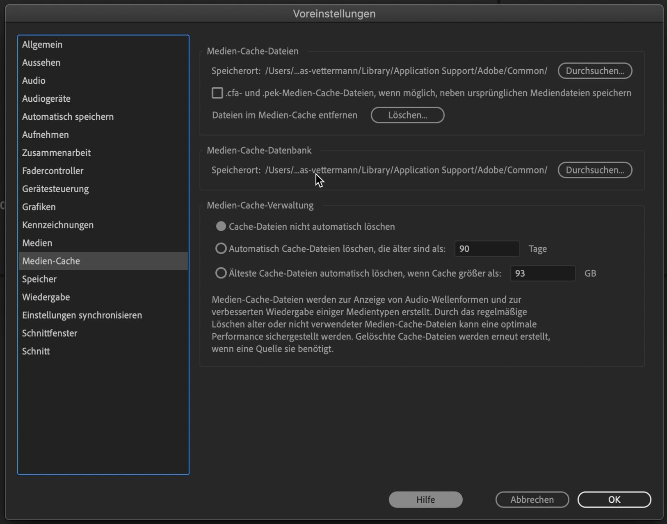
Task: Open the Zusammenarbeit preferences category
Action: pos(56,153)
